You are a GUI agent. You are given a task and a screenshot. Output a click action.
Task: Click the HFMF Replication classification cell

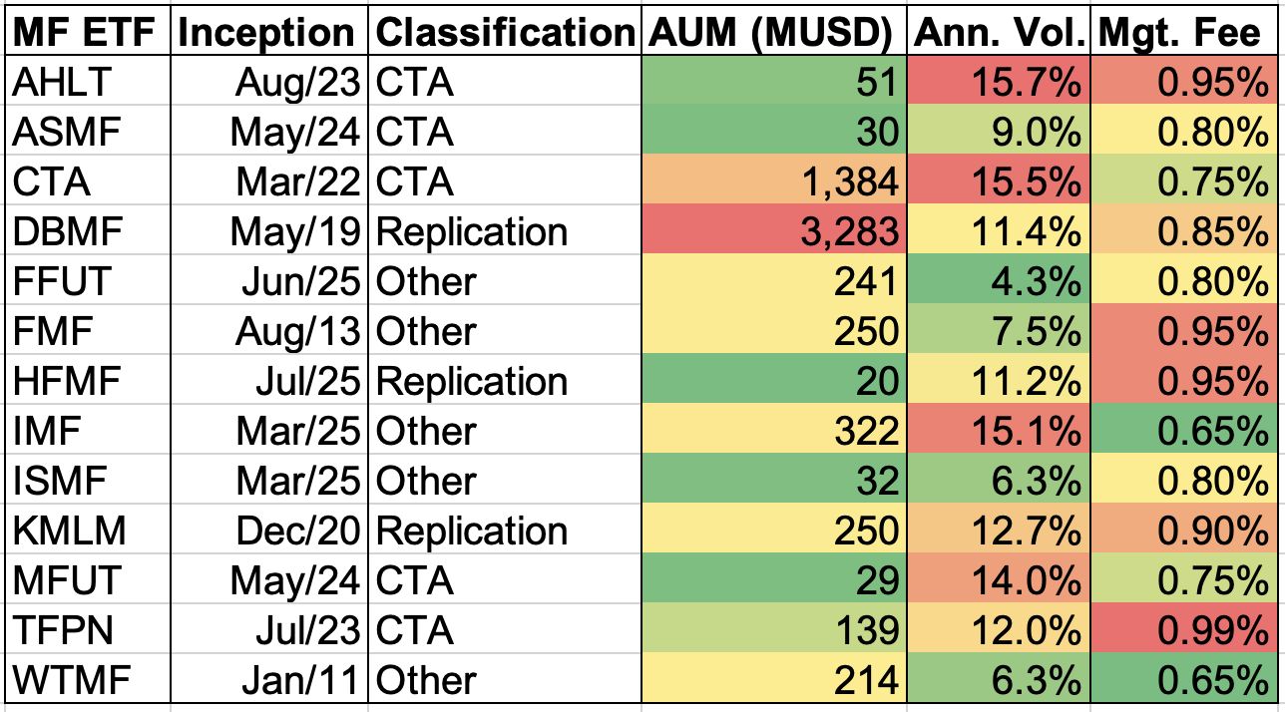[504, 382]
